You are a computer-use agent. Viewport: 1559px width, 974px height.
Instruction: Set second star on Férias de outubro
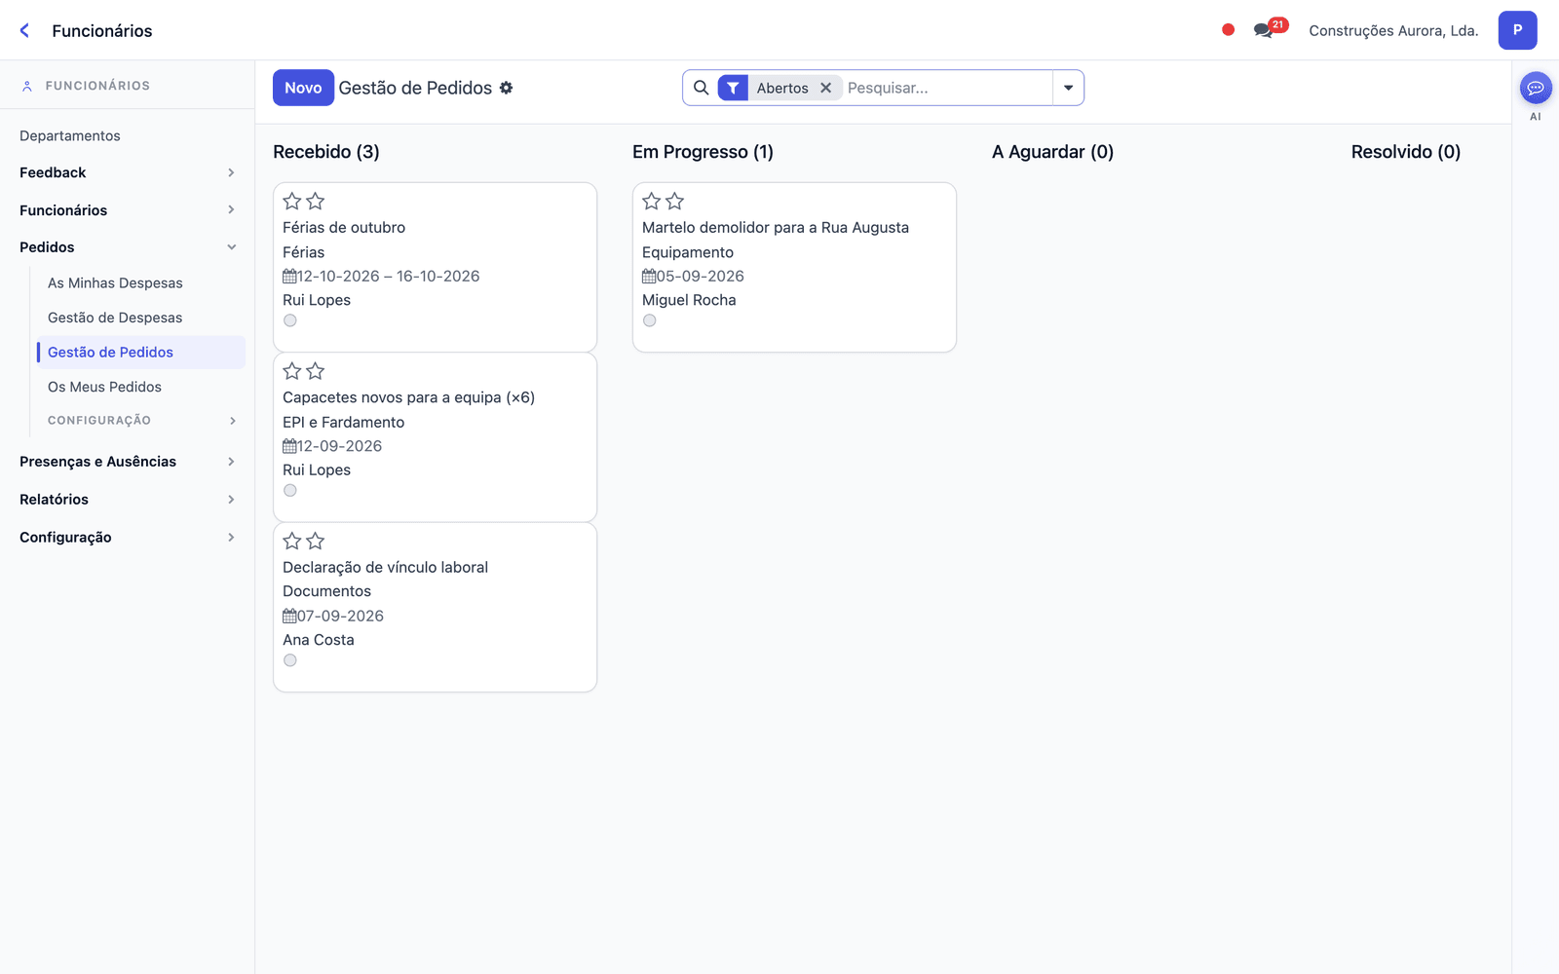(315, 202)
